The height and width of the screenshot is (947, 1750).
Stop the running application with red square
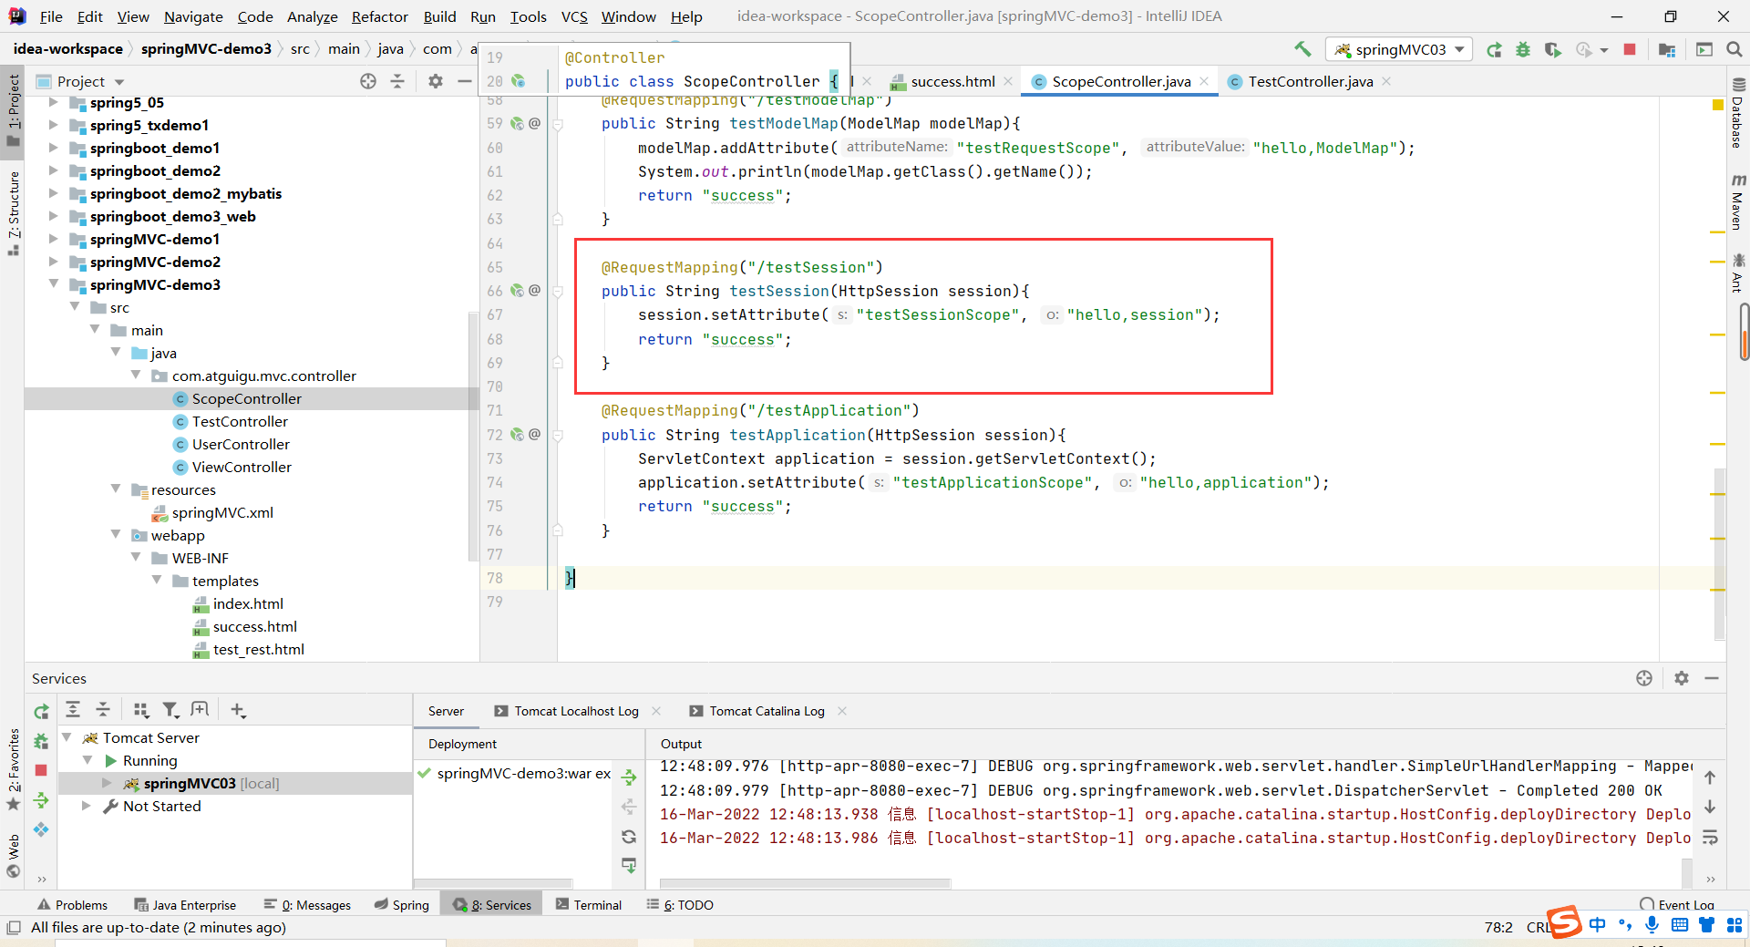click(1630, 49)
